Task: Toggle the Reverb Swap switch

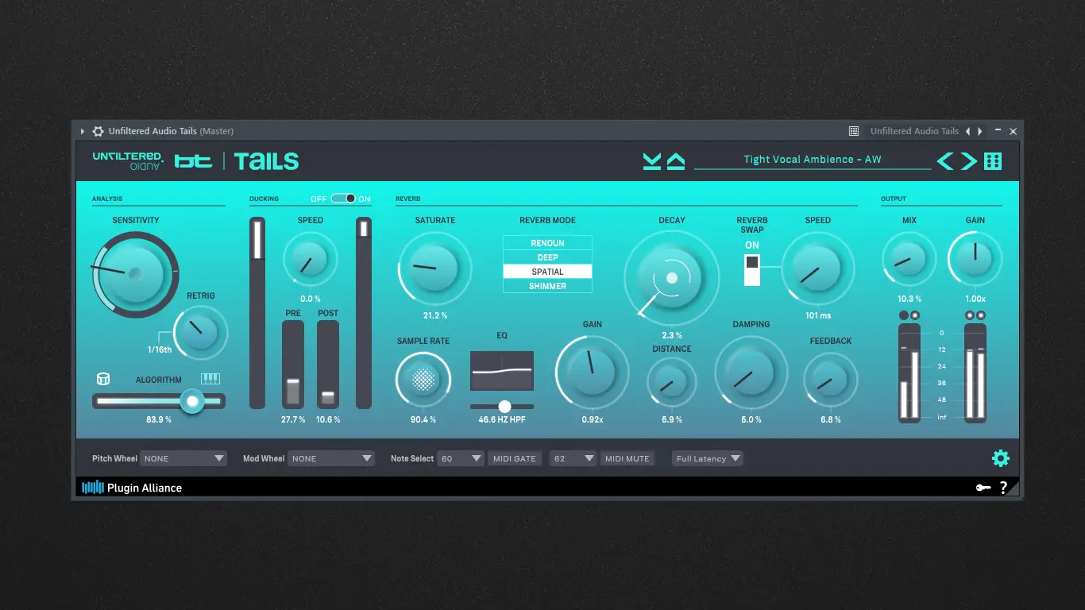Action: tap(752, 269)
